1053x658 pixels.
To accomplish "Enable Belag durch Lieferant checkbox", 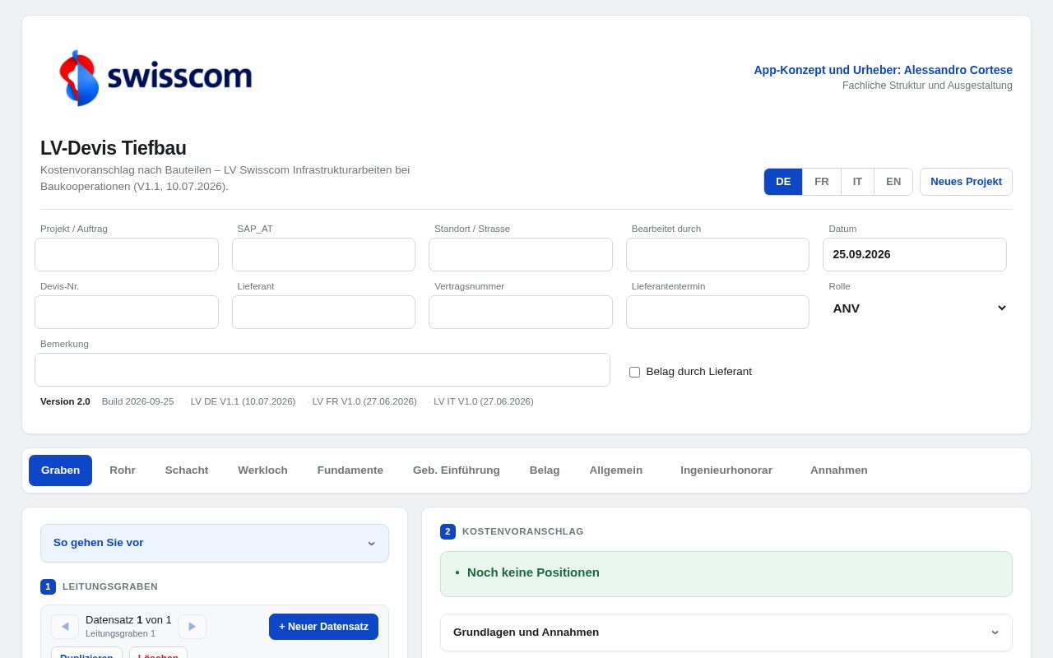I will click(634, 372).
